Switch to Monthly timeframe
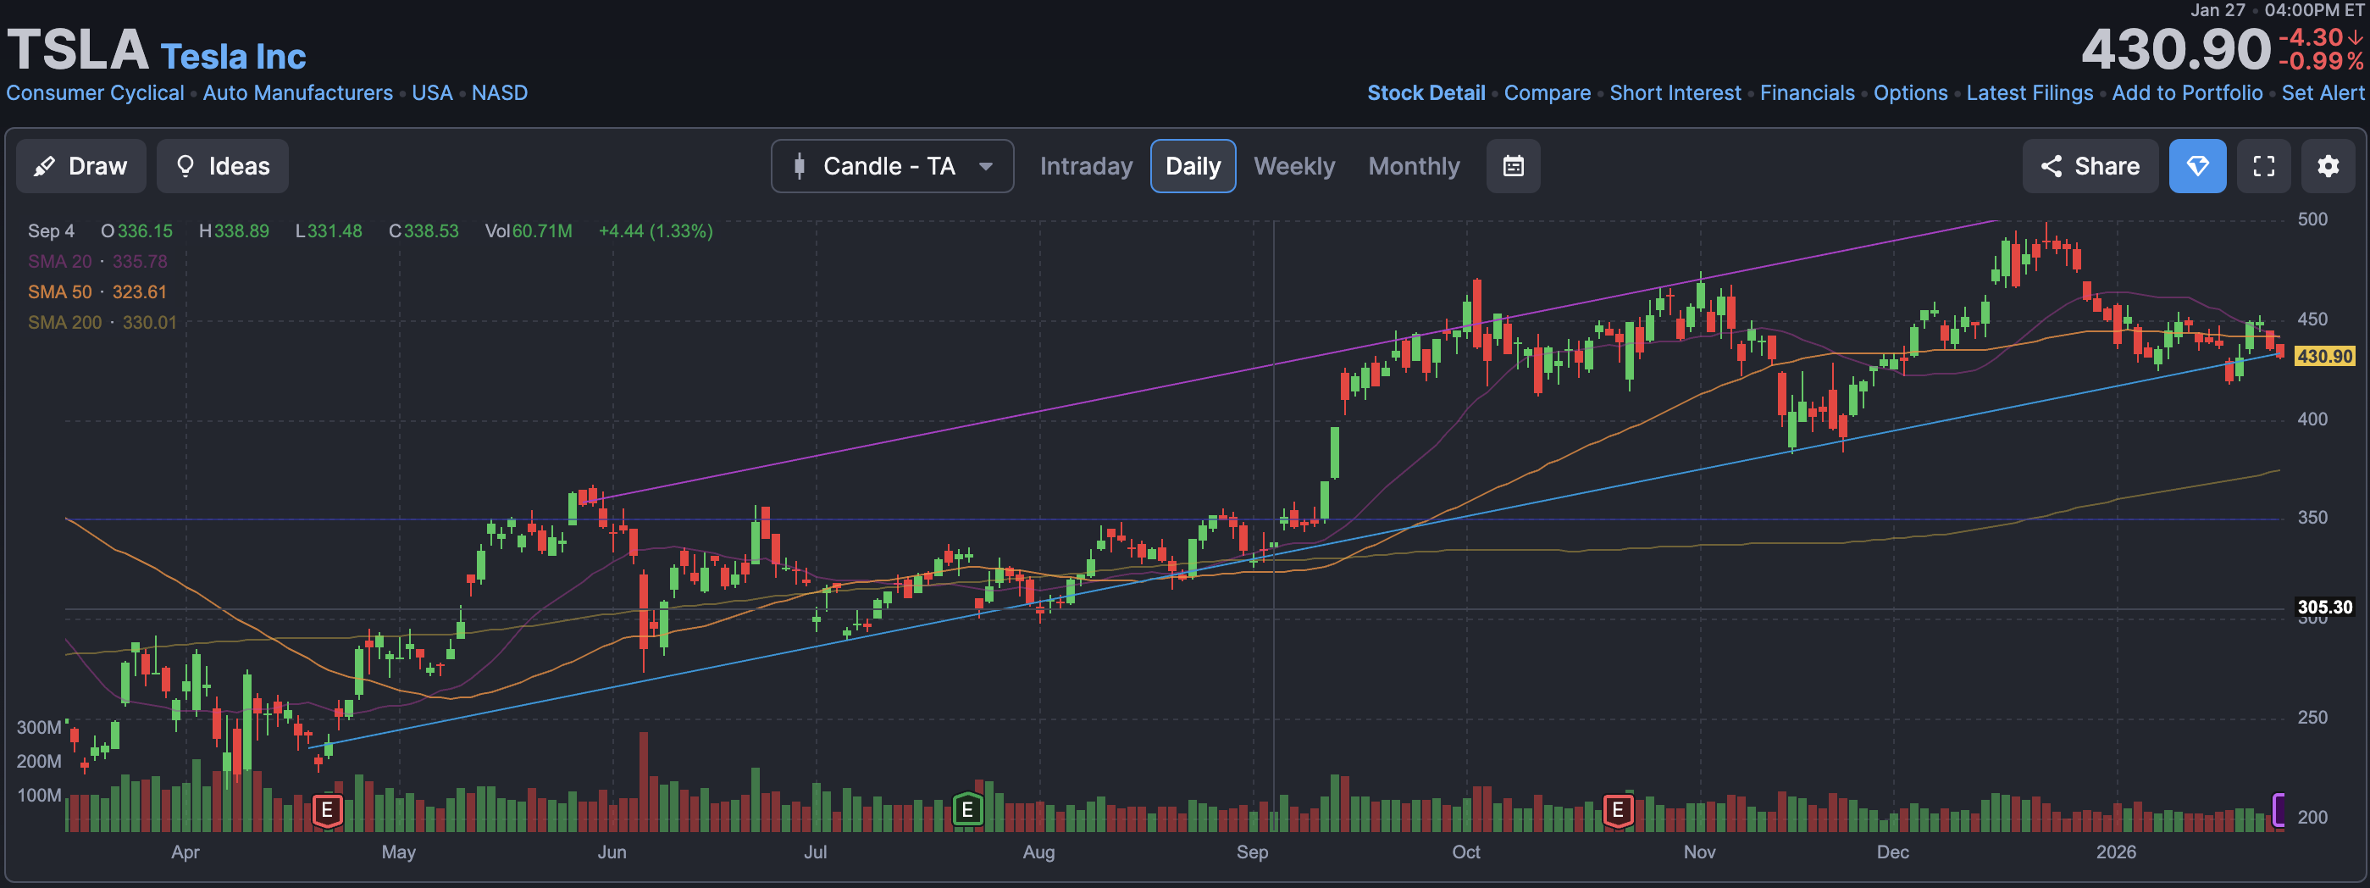This screenshot has width=2370, height=888. [1413, 167]
